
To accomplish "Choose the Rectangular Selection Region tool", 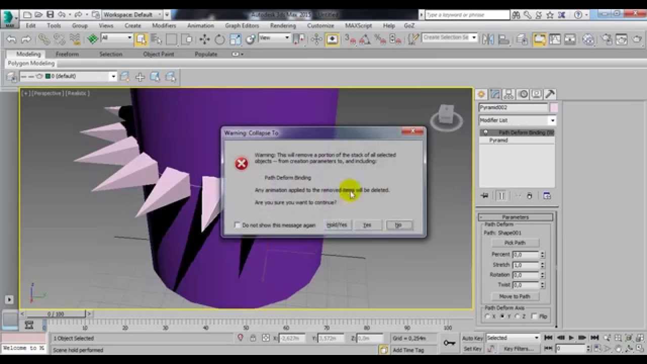I will coord(171,39).
